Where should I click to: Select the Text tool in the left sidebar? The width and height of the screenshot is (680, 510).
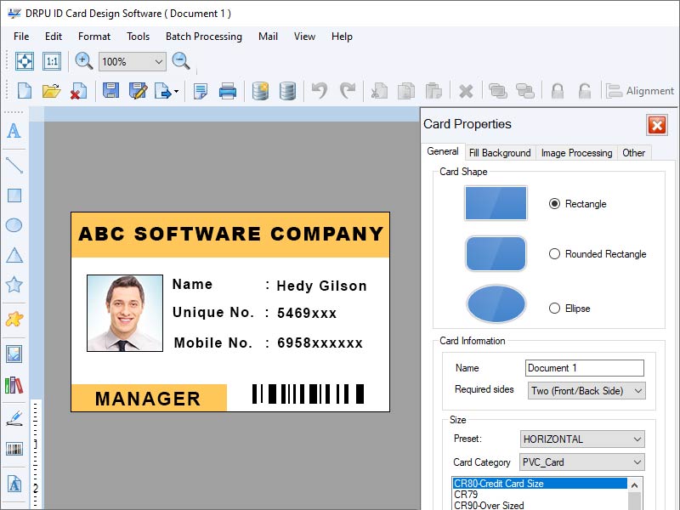pyautogui.click(x=13, y=132)
